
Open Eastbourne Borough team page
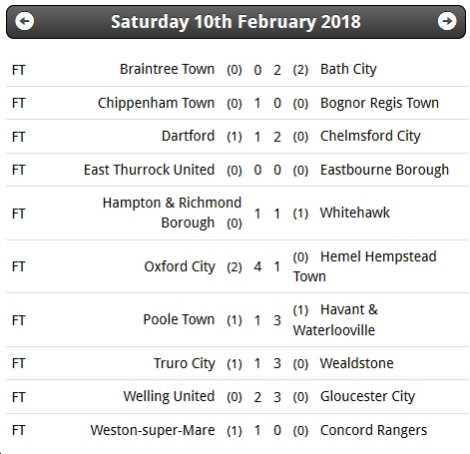tap(384, 170)
